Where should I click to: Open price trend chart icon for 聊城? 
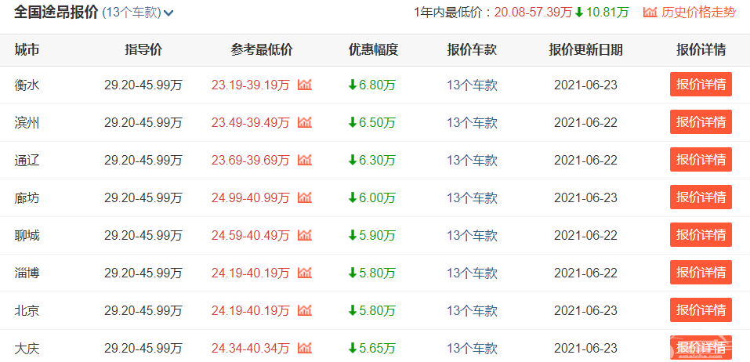tap(304, 236)
